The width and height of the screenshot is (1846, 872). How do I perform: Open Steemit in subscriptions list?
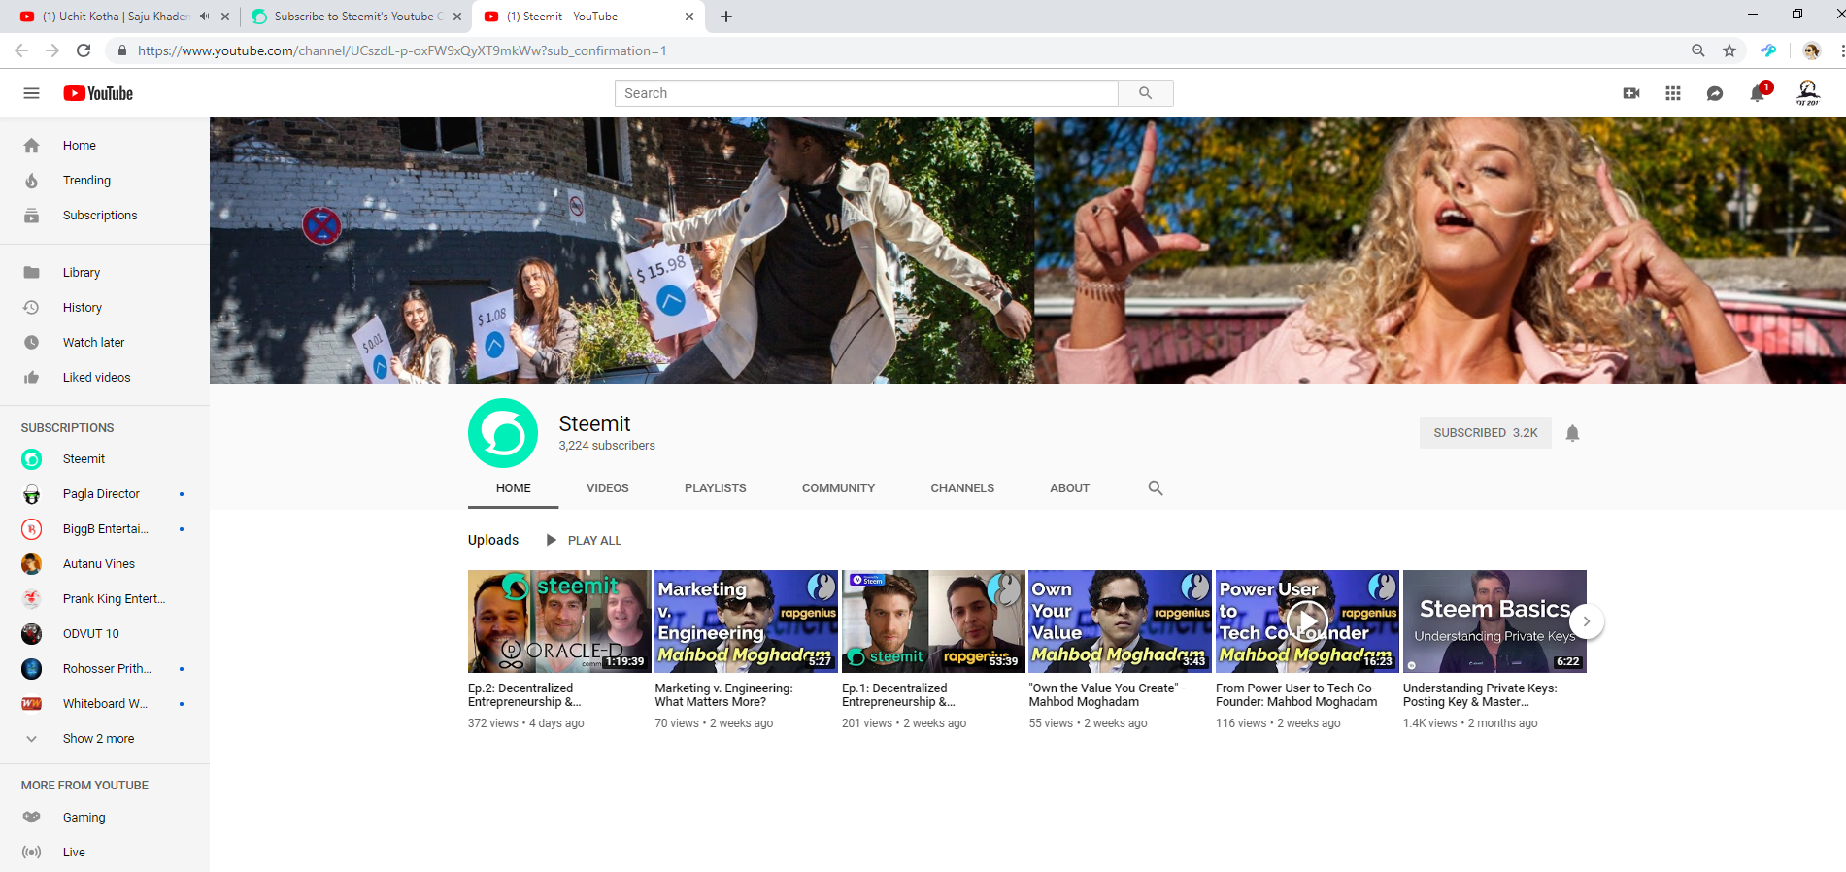(x=105, y=459)
